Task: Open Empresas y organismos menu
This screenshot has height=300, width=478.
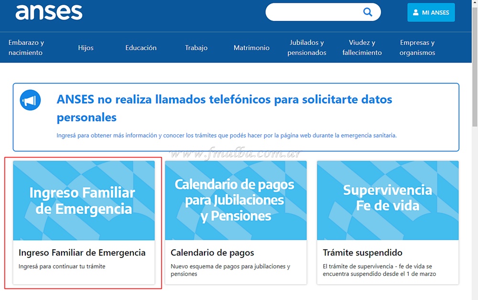Action: click(417, 47)
